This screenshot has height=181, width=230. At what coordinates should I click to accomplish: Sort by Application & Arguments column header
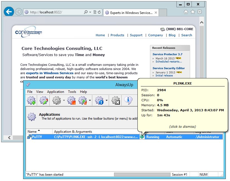(x=96, y=132)
